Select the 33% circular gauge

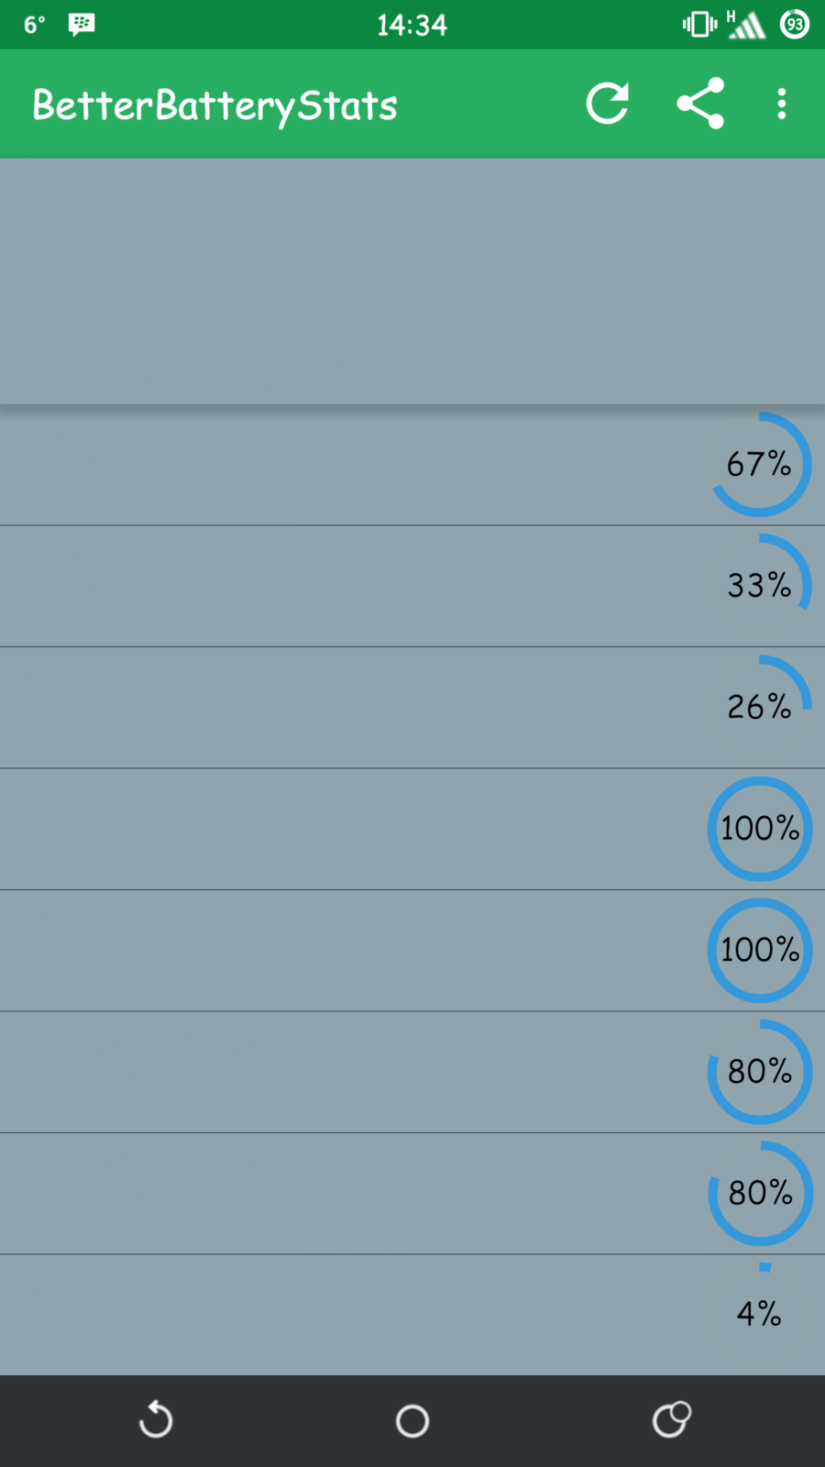[760, 585]
